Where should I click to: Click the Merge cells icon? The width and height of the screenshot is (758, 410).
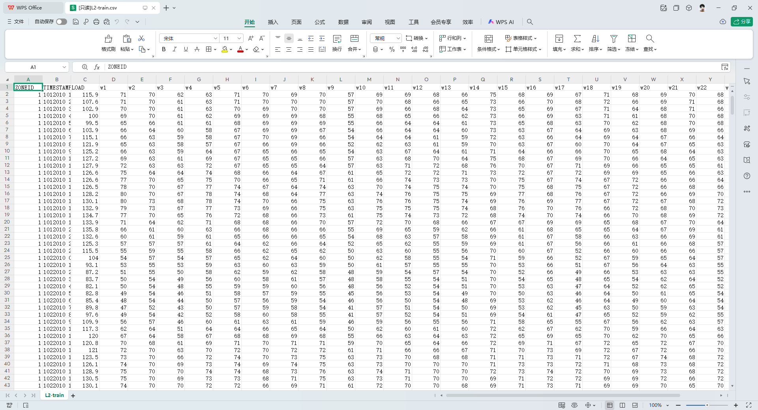pyautogui.click(x=354, y=39)
